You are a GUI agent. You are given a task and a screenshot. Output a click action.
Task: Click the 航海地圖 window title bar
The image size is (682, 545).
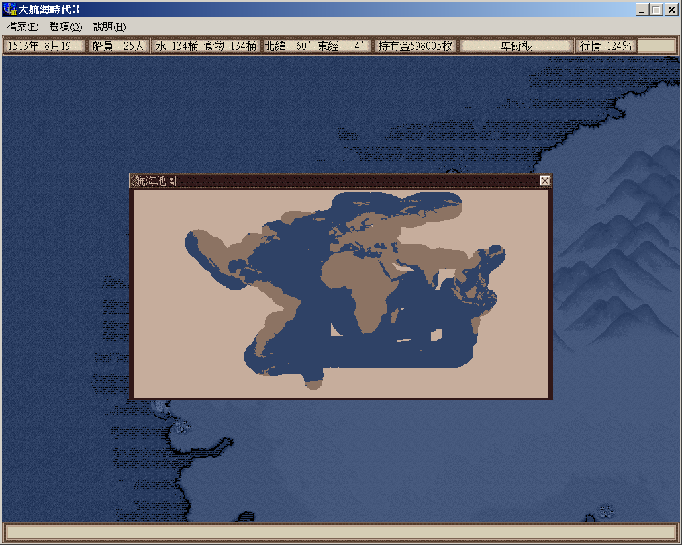point(331,181)
